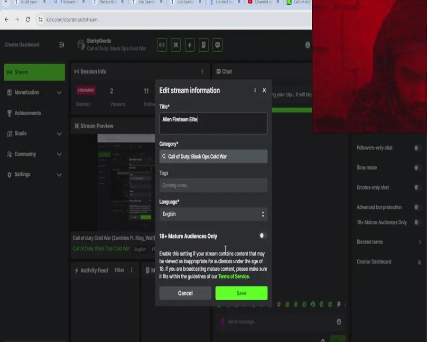The width and height of the screenshot is (427, 342).
Task: Open Session Info panel options menu
Action: click(x=202, y=71)
